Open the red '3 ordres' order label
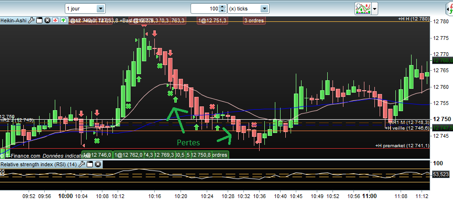 [254, 20]
